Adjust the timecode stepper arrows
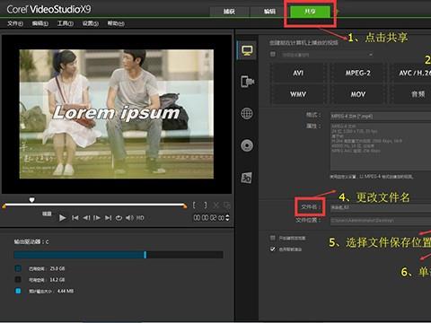The width and height of the screenshot is (431, 323). (x=227, y=218)
